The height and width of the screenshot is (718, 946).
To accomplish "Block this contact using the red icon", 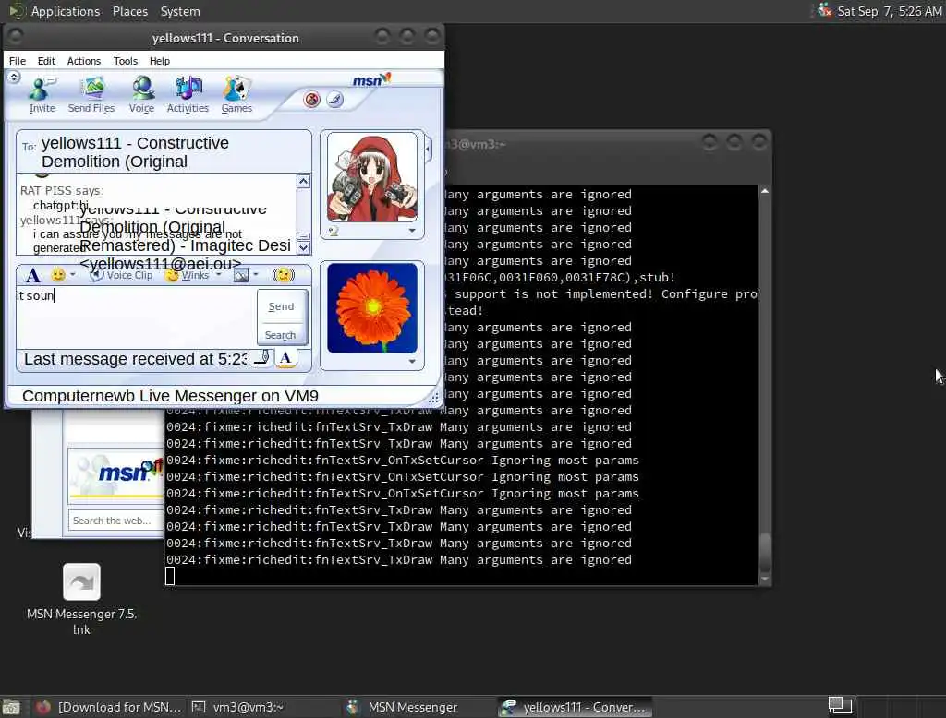I will tap(312, 99).
